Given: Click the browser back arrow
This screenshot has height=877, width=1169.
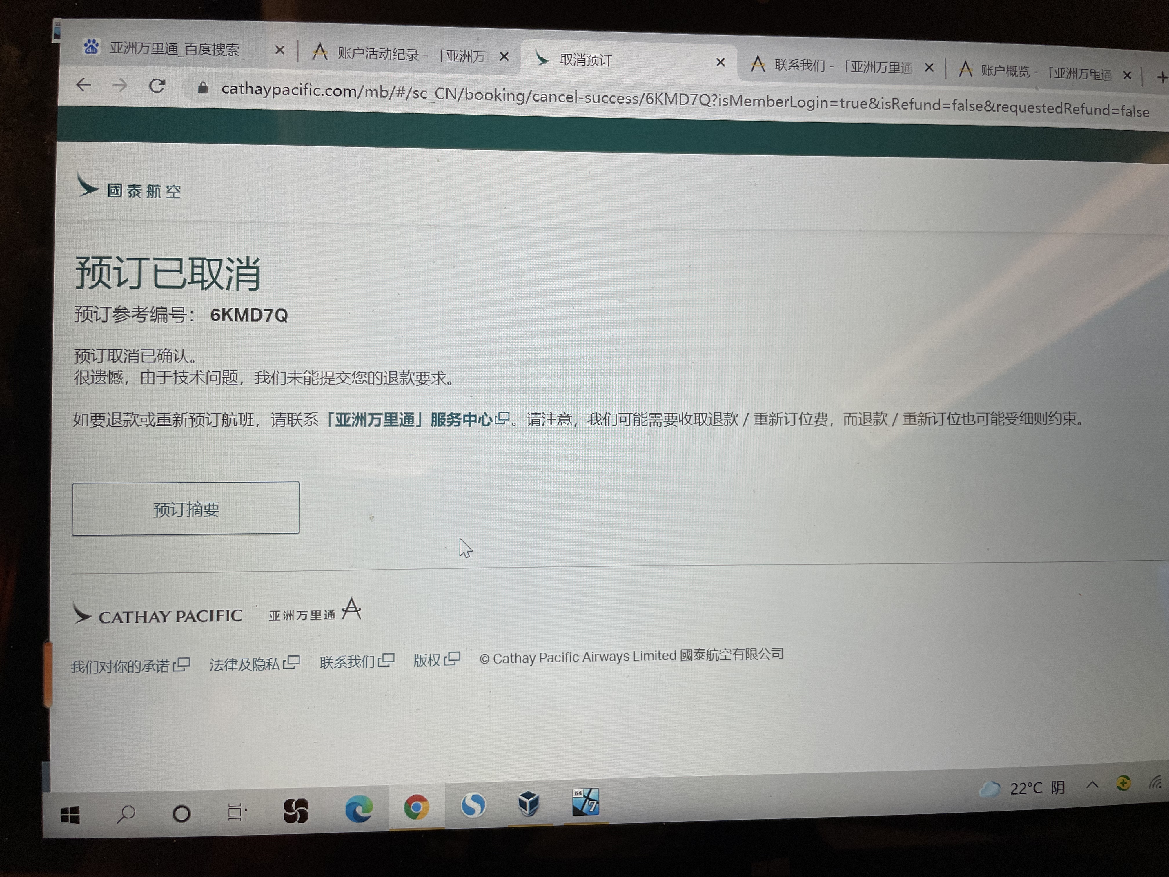Looking at the screenshot, I should (x=83, y=85).
